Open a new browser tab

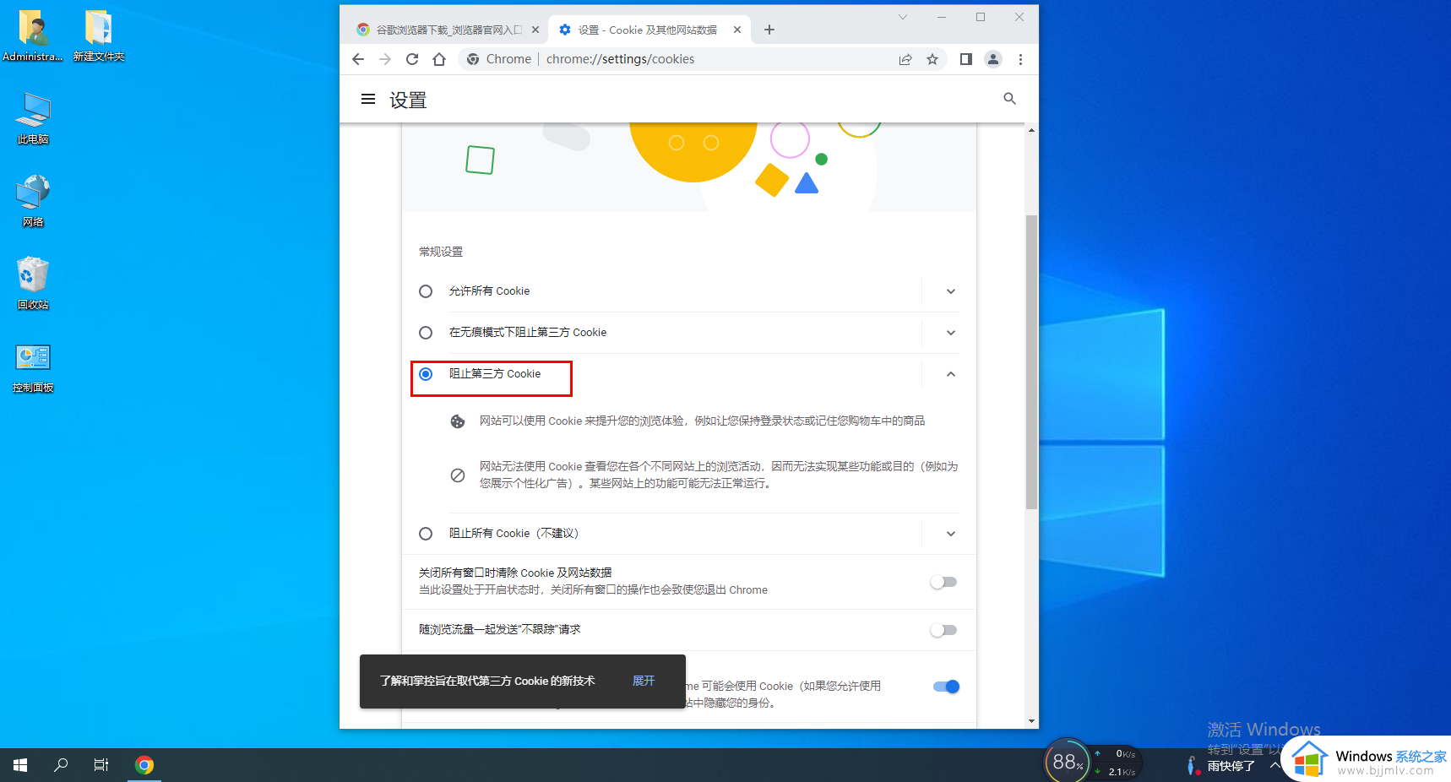click(x=769, y=30)
